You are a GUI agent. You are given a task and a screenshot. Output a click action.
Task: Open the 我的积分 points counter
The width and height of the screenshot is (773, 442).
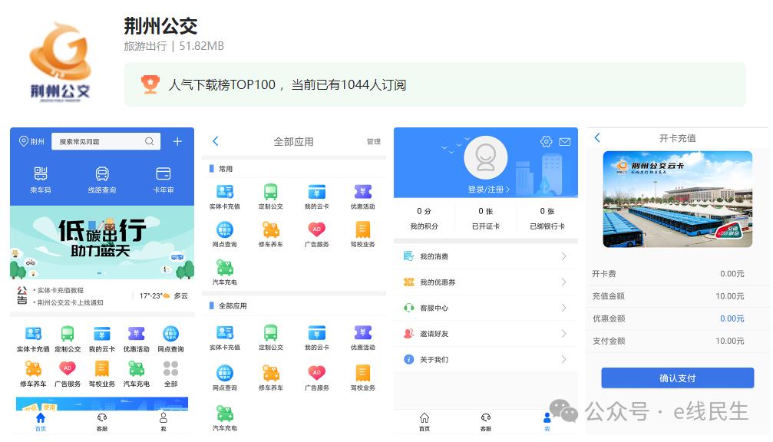pyautogui.click(x=424, y=218)
